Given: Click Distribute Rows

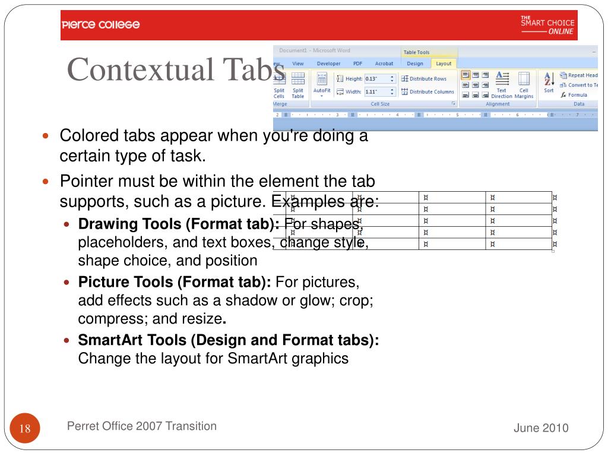Looking at the screenshot, I should point(424,79).
